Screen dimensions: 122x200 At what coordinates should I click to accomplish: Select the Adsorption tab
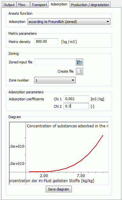coord(59,4)
